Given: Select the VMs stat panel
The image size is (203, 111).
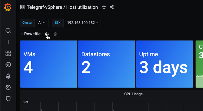Looking at the screenshot, I should pos(49,64).
